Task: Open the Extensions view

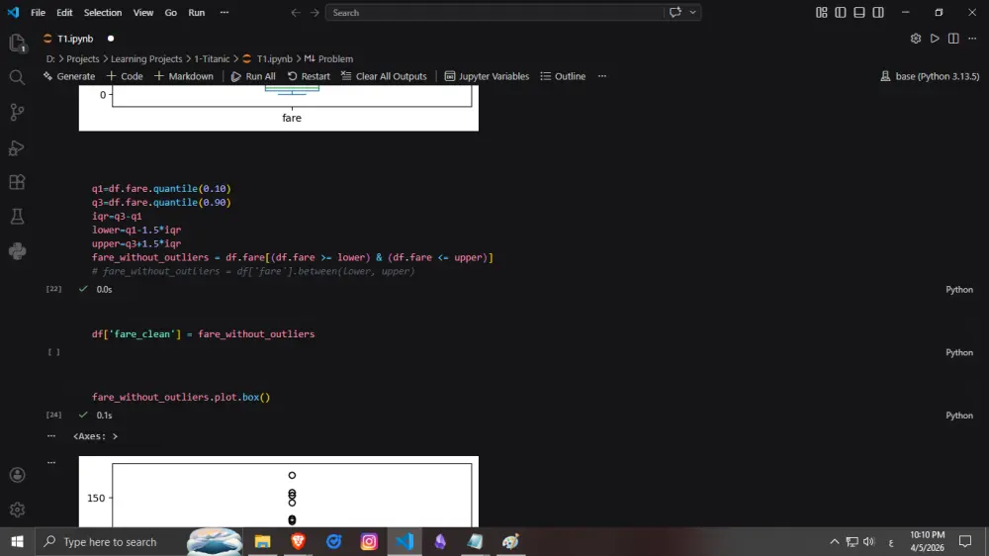Action: point(17,182)
